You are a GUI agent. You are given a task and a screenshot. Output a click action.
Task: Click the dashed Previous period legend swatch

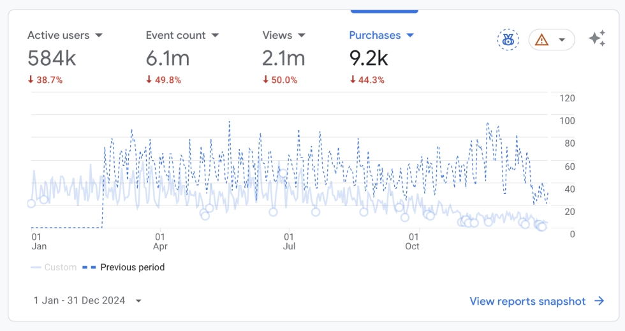click(x=89, y=267)
